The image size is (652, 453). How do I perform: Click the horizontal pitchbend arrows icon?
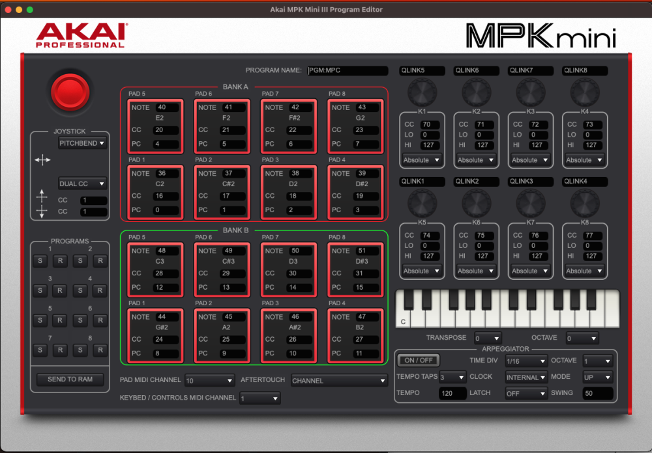[42, 159]
